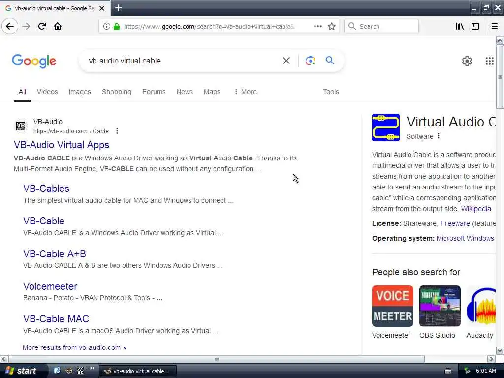Click More results from vb-audio.com
Screen dimensions: 504x378
74,347
